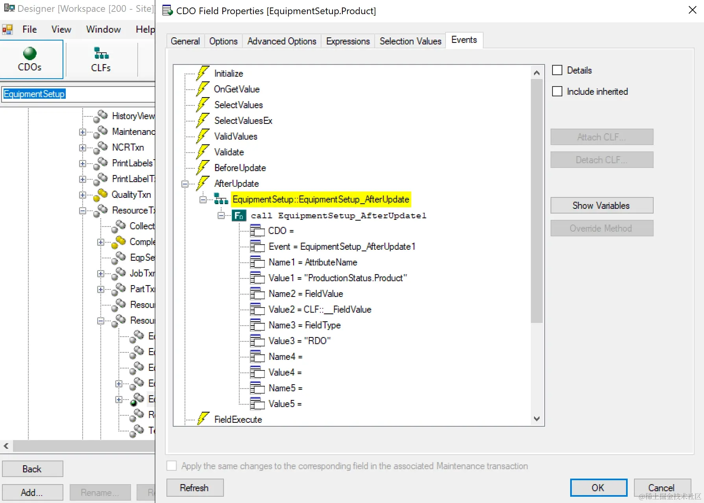Click the Initialize event lightning icon
The image size is (704, 503).
click(203, 73)
